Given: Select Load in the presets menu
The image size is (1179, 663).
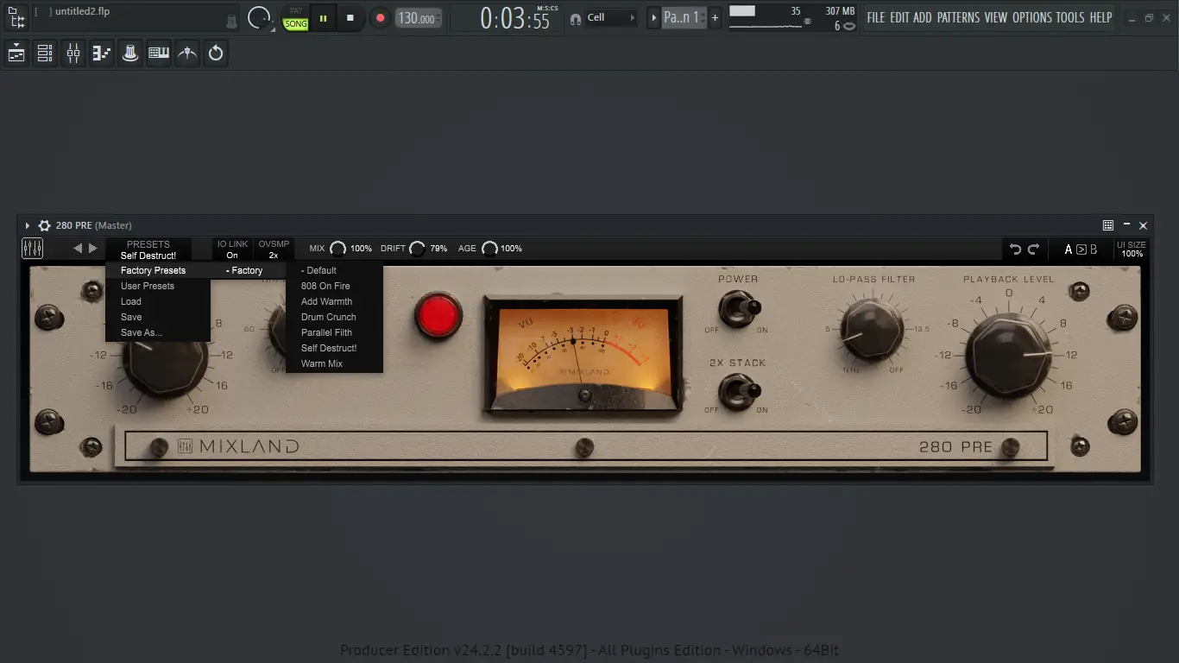Looking at the screenshot, I should coord(158,301).
